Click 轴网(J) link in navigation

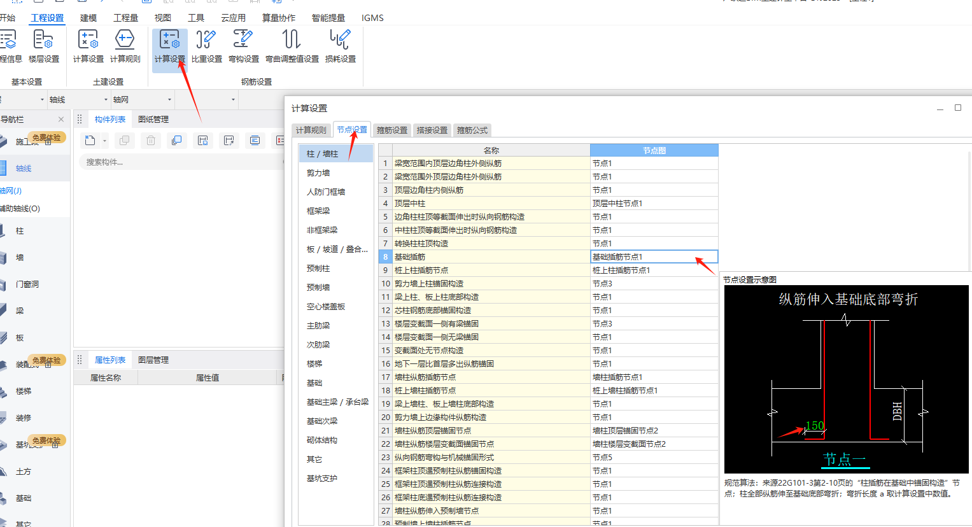11,190
